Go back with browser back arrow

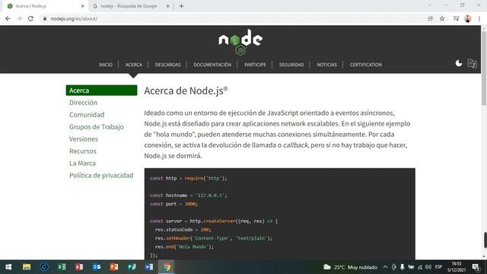(x=8, y=18)
